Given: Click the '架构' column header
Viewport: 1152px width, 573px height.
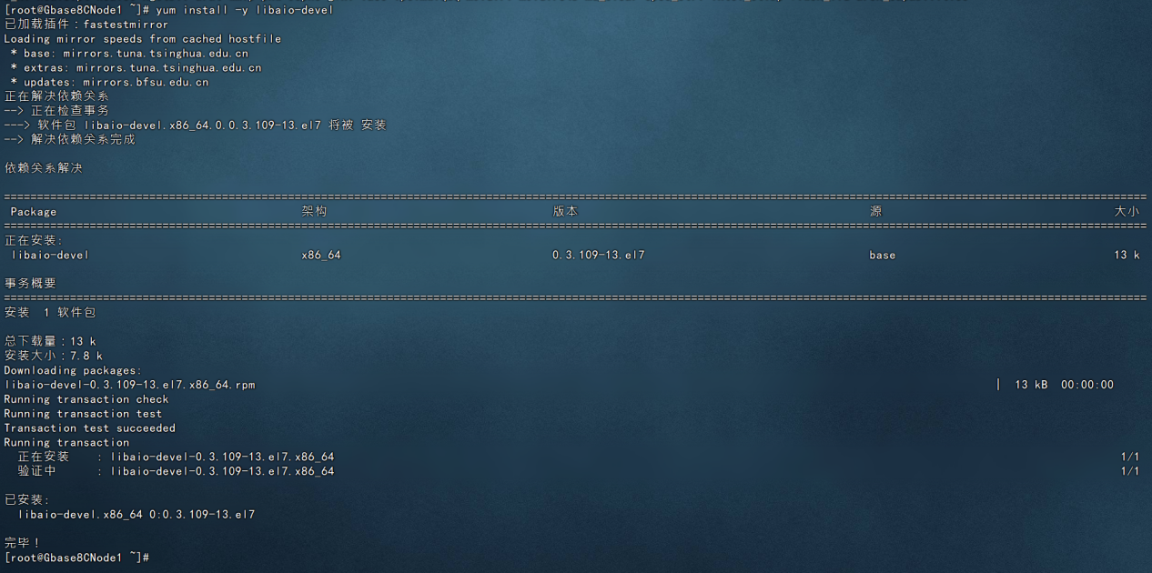Looking at the screenshot, I should 314,211.
